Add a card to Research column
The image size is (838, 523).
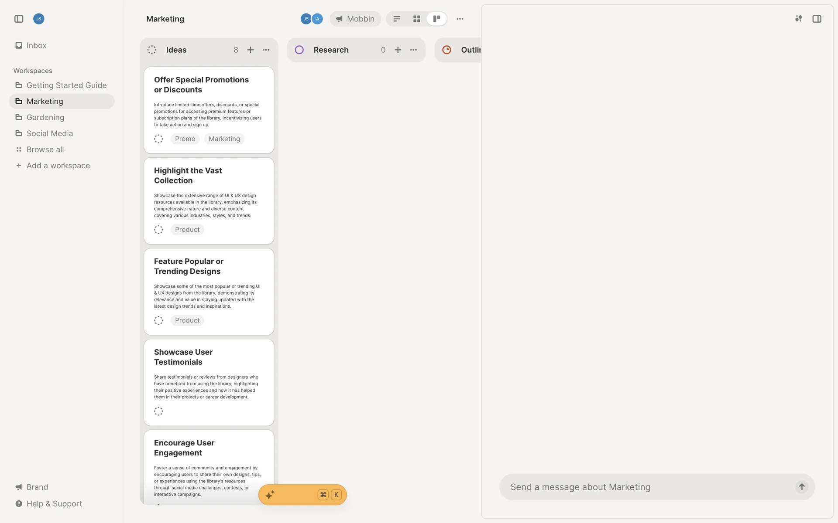398,50
